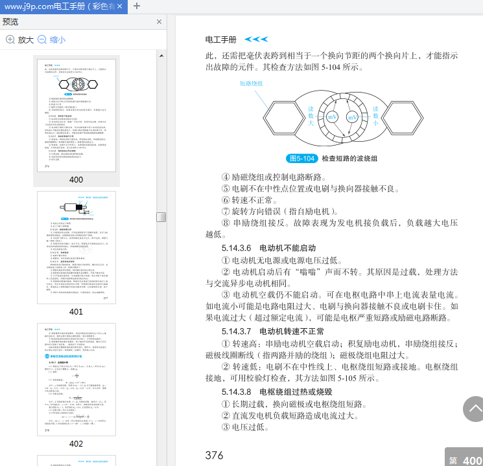Select page 401 thumbnail
This screenshot has width=483, height=466.
[x=77, y=248]
